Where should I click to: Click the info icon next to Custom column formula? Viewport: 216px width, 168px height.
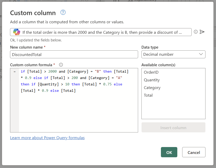60,65
